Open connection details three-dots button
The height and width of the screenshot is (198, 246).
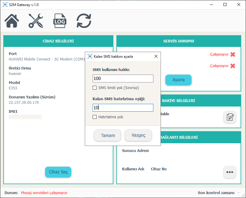[x=229, y=172]
